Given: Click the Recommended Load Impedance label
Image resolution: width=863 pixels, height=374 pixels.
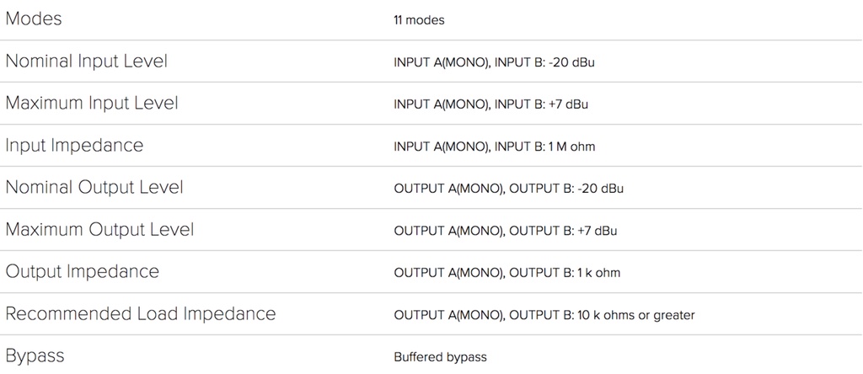Looking at the screenshot, I should [141, 313].
